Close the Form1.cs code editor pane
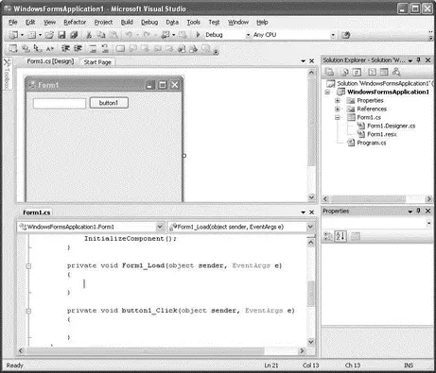The width and height of the screenshot is (436, 373). 311,212
